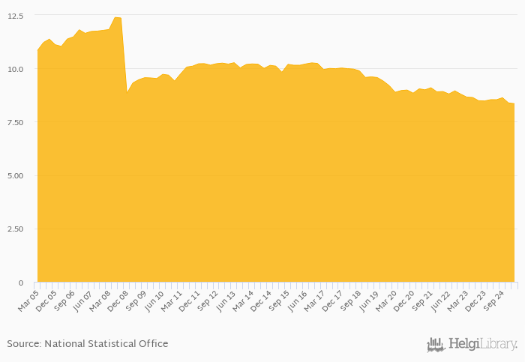
Task: Click the Mar 05 x-axis label
Action: [x=28, y=297]
